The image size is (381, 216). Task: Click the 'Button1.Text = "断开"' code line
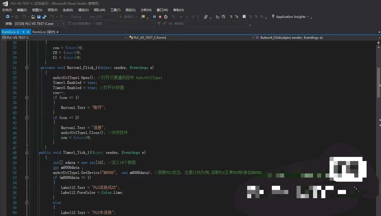pyautogui.click(x=83, y=108)
